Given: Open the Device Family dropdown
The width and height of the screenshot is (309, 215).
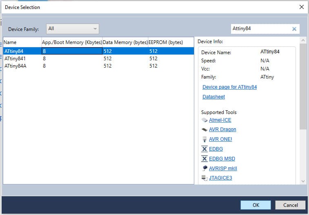Looking at the screenshot, I should (x=73, y=29).
